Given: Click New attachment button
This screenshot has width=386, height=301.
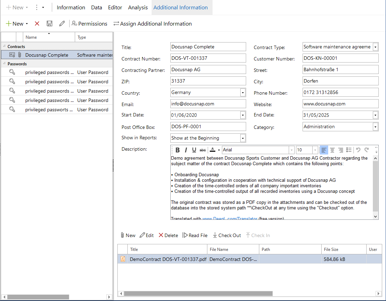Looking at the screenshot, I should (x=128, y=235).
